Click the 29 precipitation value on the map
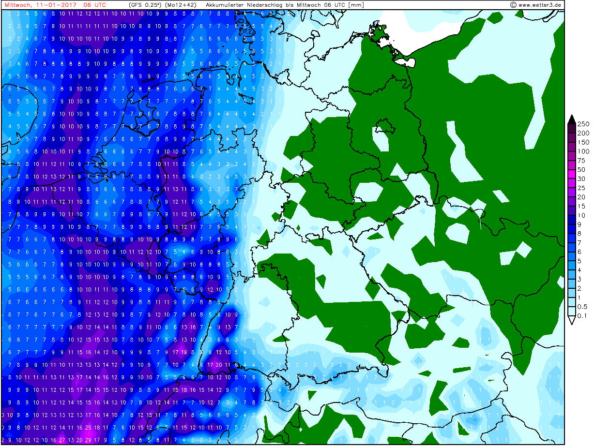Screen dimensions: 595x446 pos(88,440)
